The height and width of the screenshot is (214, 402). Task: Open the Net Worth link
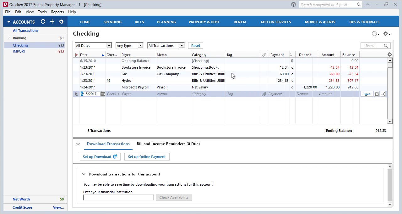point(21,199)
